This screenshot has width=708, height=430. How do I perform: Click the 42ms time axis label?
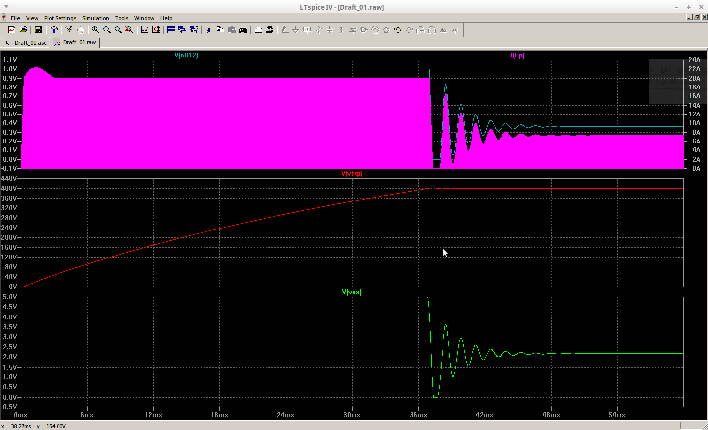point(485,415)
